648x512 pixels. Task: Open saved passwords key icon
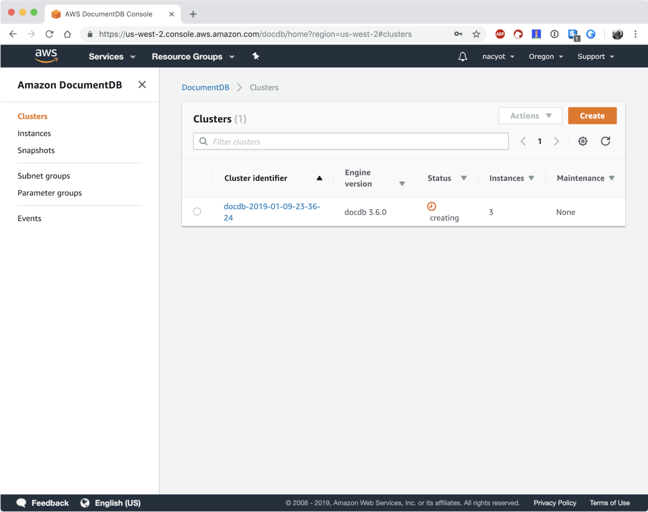point(458,34)
